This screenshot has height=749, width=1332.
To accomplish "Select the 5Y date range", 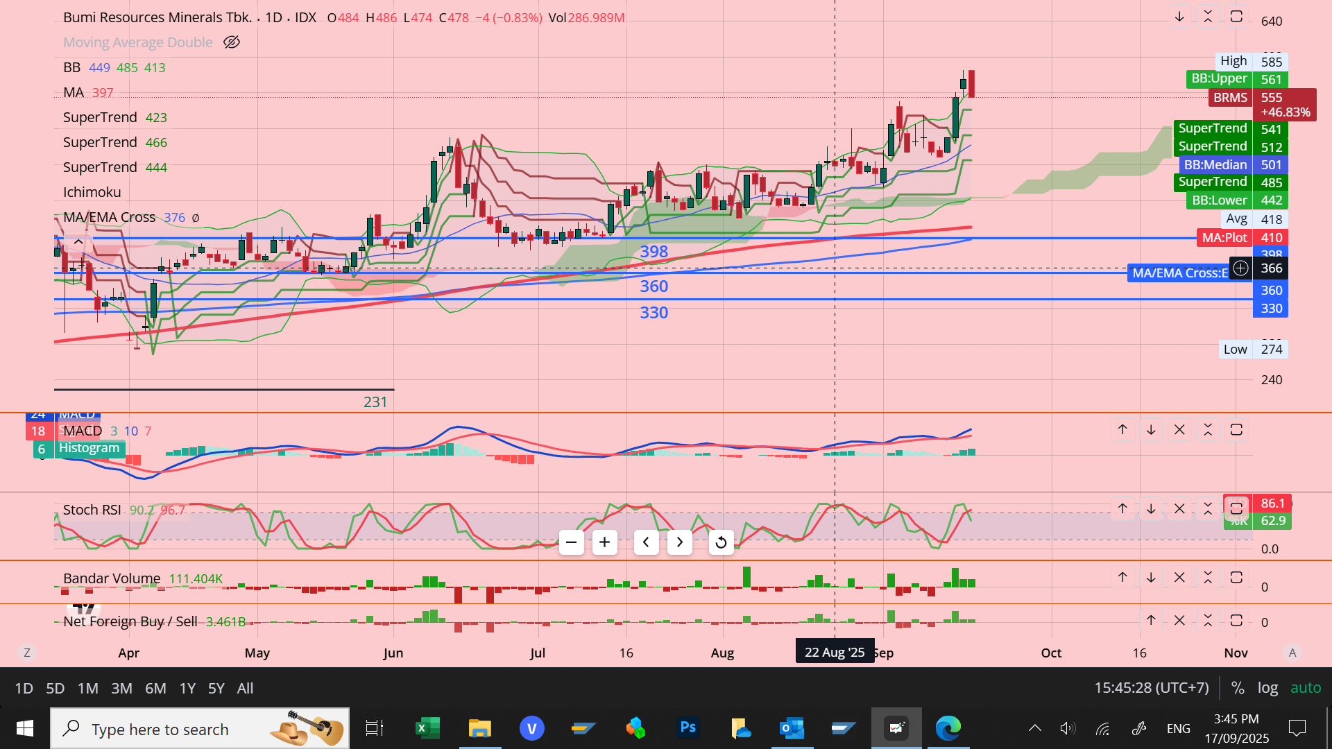I will 216,688.
